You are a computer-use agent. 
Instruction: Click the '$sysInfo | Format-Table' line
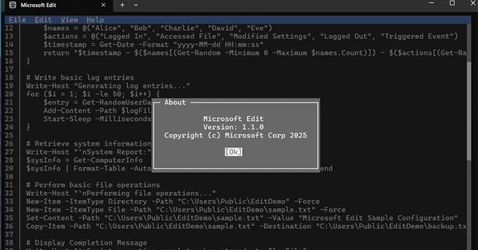[x=89, y=168]
